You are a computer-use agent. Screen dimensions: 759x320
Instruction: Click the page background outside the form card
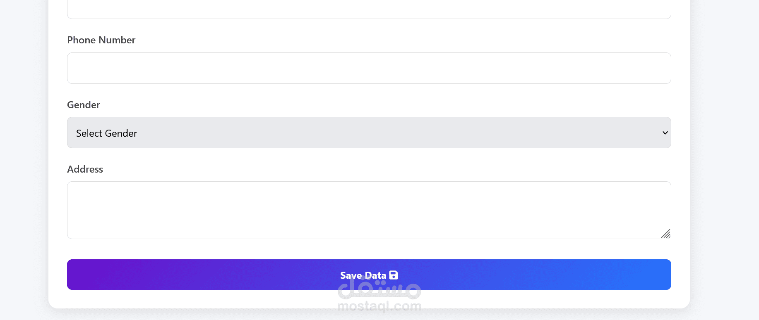coord(724,165)
